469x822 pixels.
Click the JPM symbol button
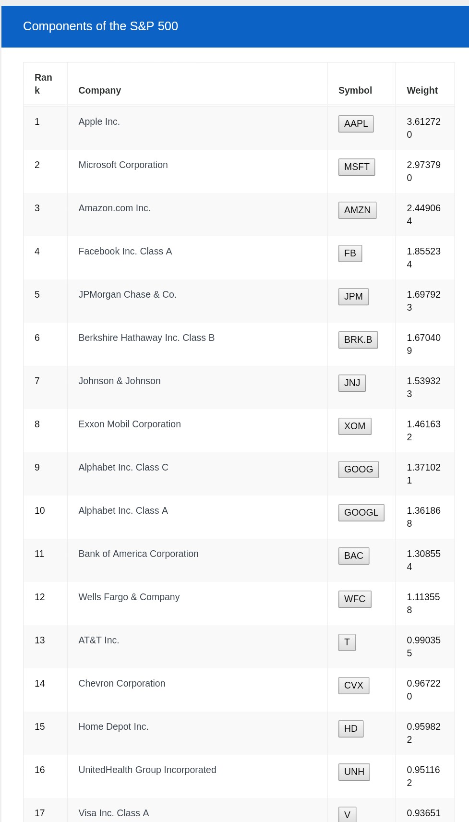tap(353, 297)
